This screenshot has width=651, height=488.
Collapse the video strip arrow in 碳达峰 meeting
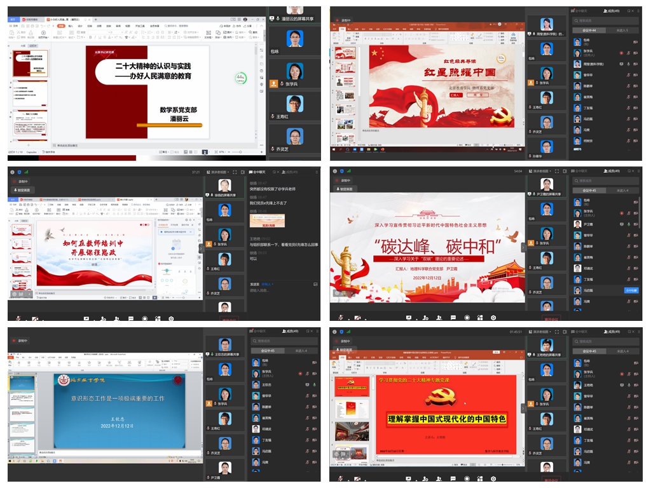point(523,247)
